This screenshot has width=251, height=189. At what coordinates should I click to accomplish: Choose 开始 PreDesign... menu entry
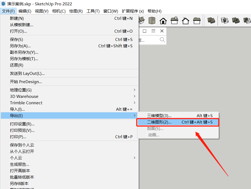click(x=69, y=82)
